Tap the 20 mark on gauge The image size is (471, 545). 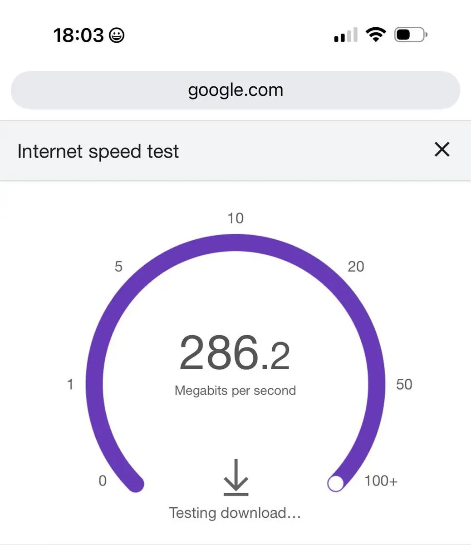[356, 266]
